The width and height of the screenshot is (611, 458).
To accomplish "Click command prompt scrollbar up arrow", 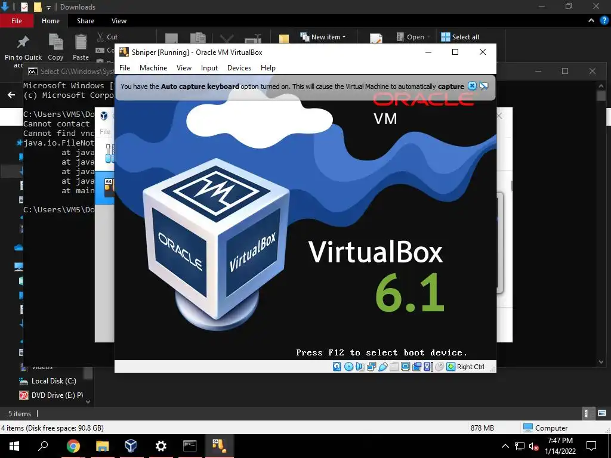I will coord(601,86).
